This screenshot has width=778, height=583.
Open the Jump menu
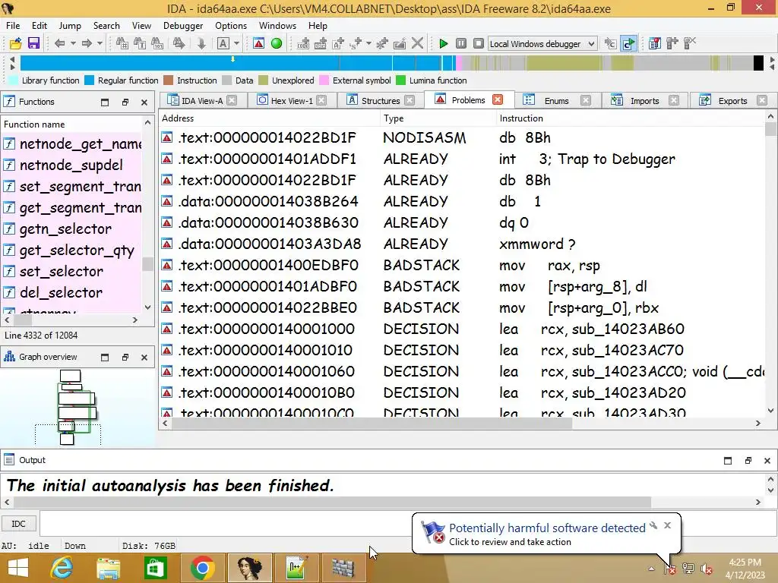70,26
